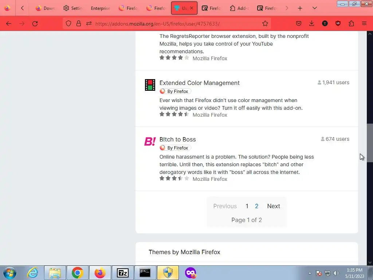The height and width of the screenshot is (280, 373).
Task: Switch to the Firefo tab next to Enterprise
Action: (x=128, y=8)
